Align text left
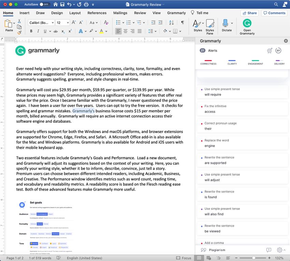 (x=118, y=31)
